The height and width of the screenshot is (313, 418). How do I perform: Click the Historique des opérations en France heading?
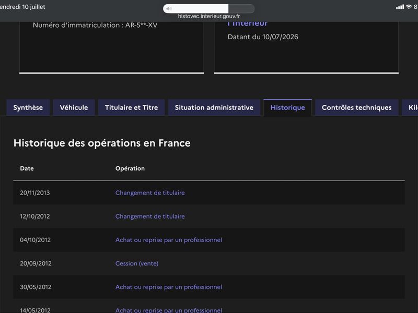pos(102,143)
